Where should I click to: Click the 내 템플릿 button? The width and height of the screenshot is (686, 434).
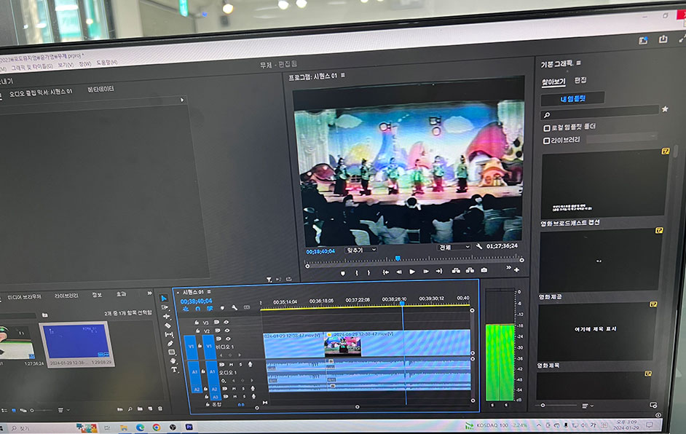point(572,98)
